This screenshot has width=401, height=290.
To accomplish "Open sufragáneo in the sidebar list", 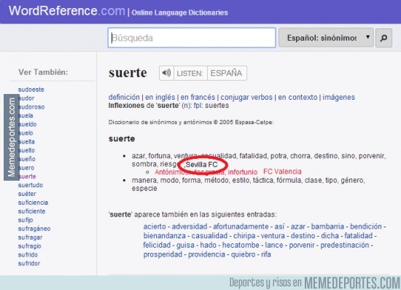I will [x=34, y=229].
